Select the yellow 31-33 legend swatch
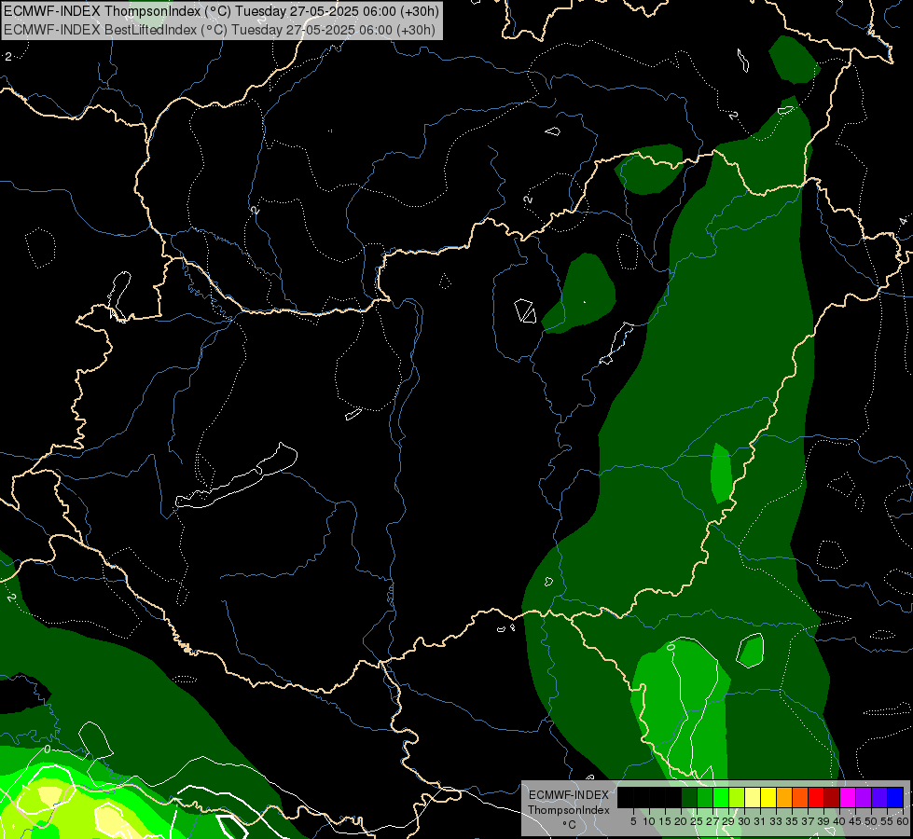913x839 pixels. click(x=768, y=797)
